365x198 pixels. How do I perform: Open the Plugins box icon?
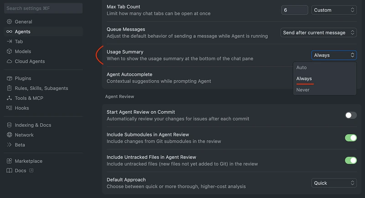(x=9, y=78)
